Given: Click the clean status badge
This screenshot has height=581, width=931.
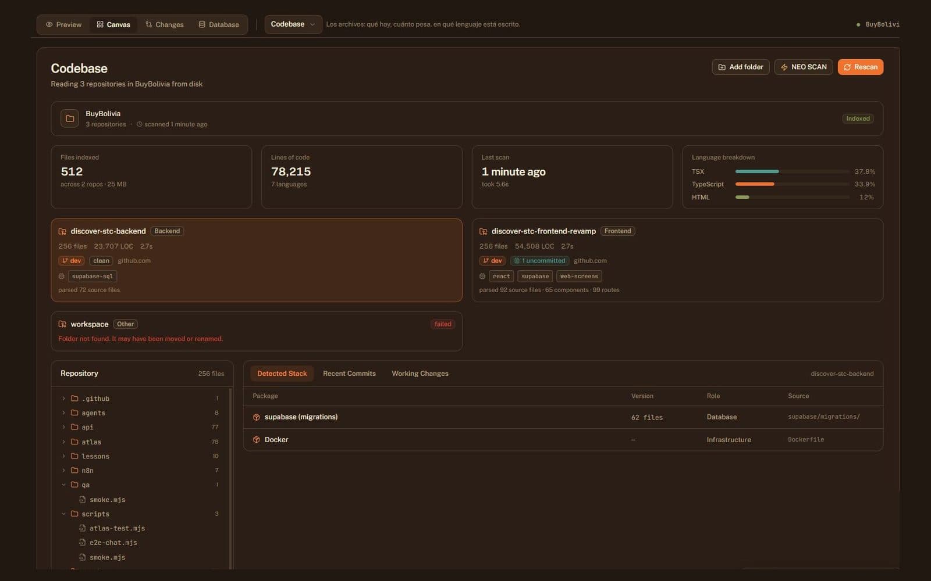Looking at the screenshot, I should point(101,261).
